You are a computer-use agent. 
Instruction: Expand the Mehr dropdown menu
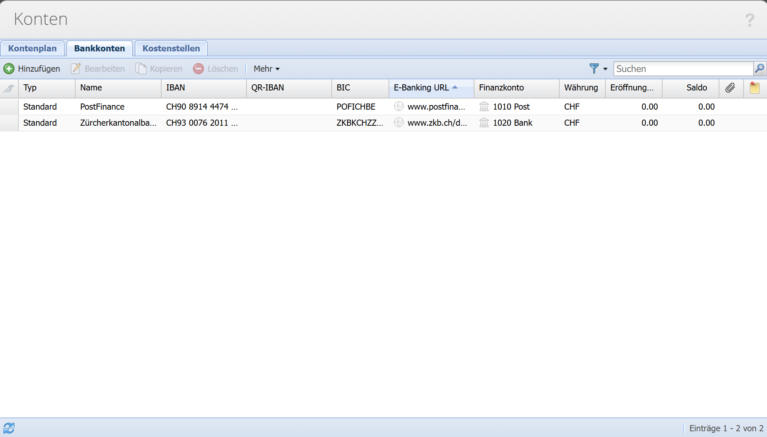click(x=266, y=69)
